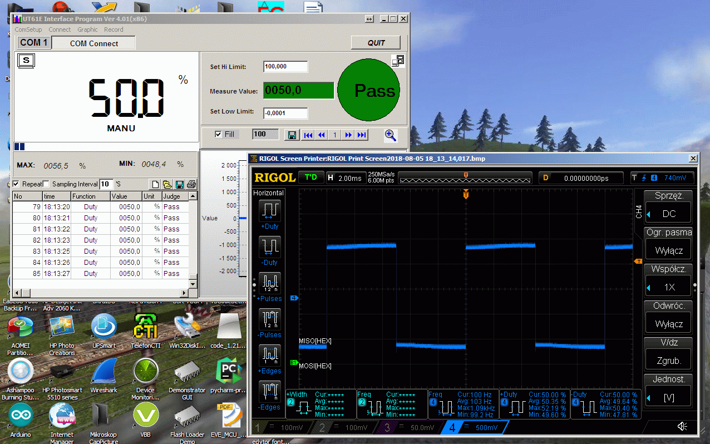710x444 pixels.
Task: Open the Jednost. [V] unit selector
Action: (668, 397)
